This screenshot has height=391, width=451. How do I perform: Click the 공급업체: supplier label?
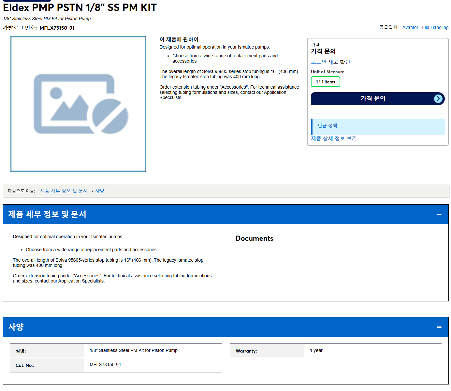pos(389,27)
